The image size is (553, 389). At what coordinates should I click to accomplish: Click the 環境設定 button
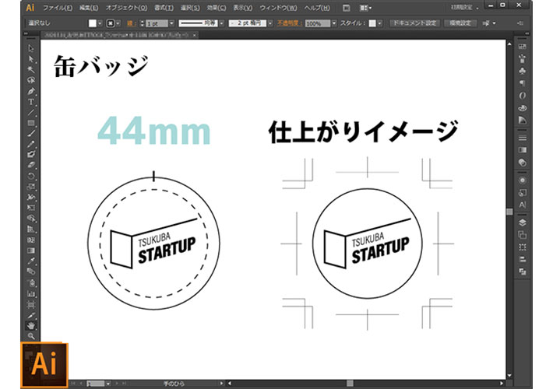[x=460, y=23]
